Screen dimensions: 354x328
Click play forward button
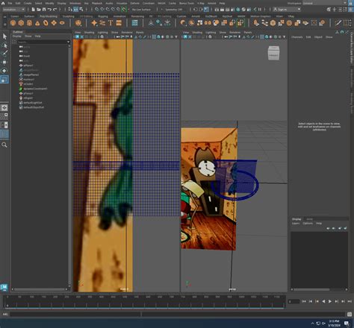tap(330, 301)
